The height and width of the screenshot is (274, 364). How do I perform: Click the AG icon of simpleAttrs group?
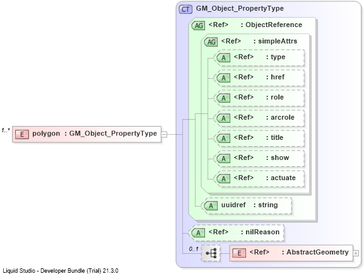point(211,42)
